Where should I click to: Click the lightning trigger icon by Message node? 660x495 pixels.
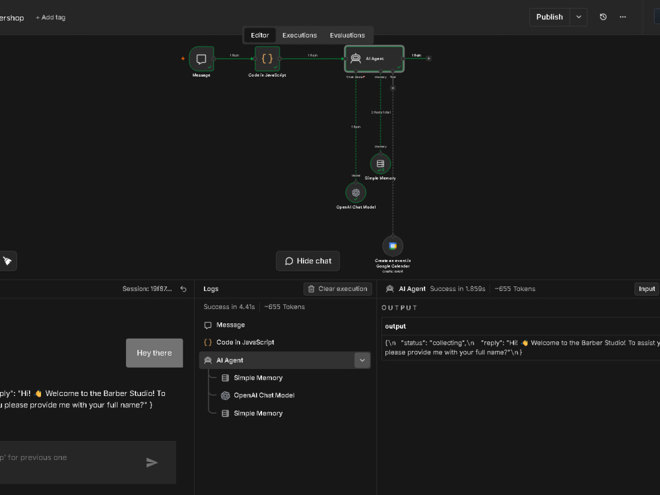(x=183, y=59)
